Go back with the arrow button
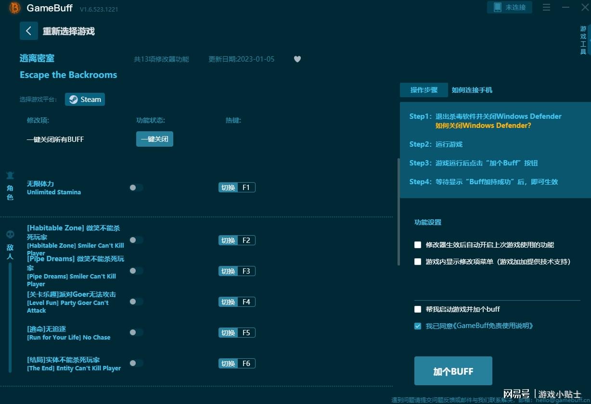This screenshot has height=404, width=591. [x=29, y=31]
